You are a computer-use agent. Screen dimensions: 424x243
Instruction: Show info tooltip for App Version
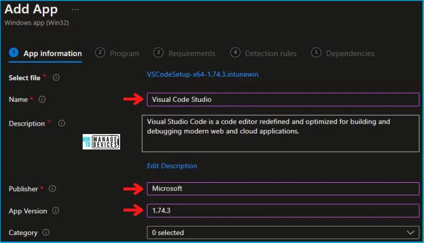pos(56,210)
